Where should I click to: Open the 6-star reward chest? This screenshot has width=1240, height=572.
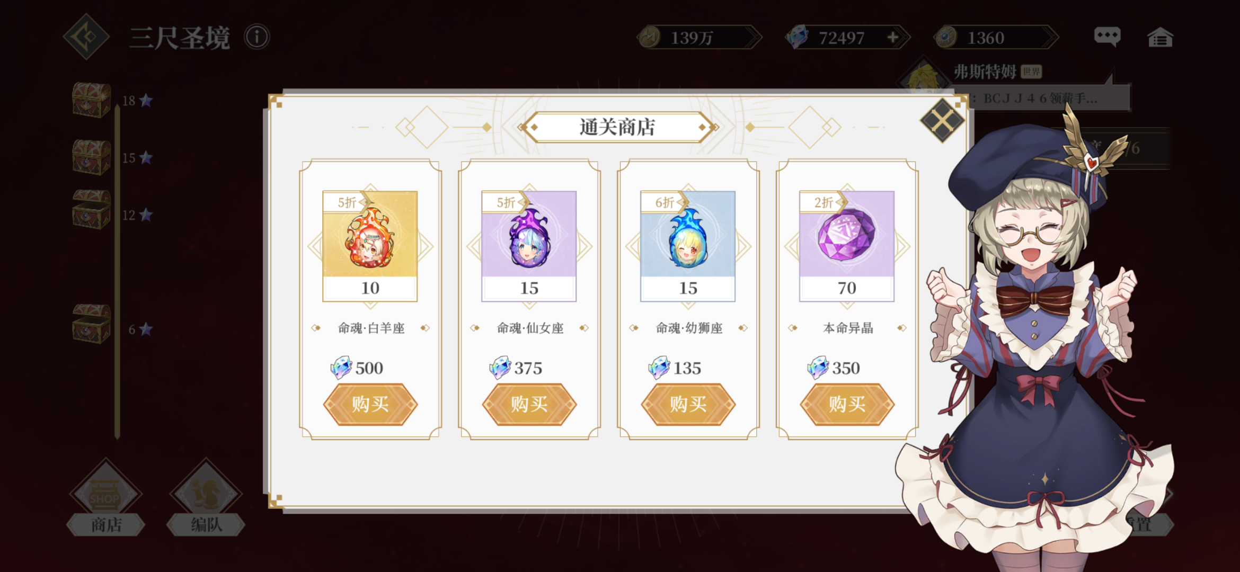(x=92, y=324)
